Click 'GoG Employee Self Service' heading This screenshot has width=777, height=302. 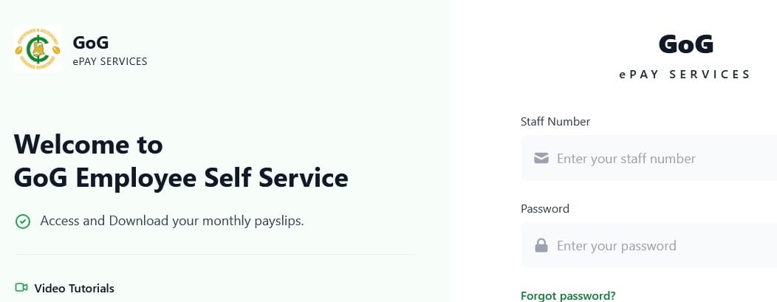click(x=181, y=178)
